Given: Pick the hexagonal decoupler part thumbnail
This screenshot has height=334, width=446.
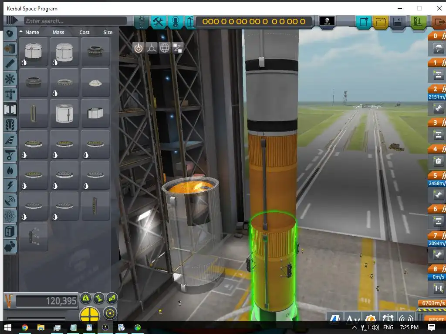Looking at the screenshot, I should coord(95,114).
